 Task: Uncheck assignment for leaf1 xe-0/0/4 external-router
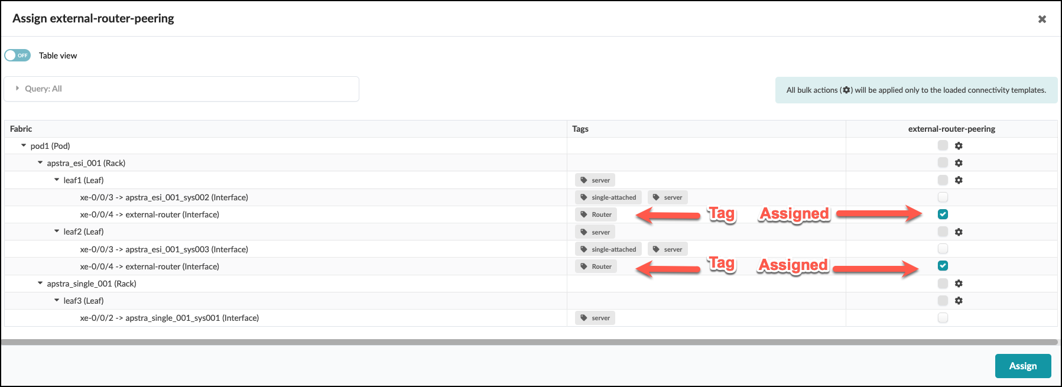click(943, 214)
